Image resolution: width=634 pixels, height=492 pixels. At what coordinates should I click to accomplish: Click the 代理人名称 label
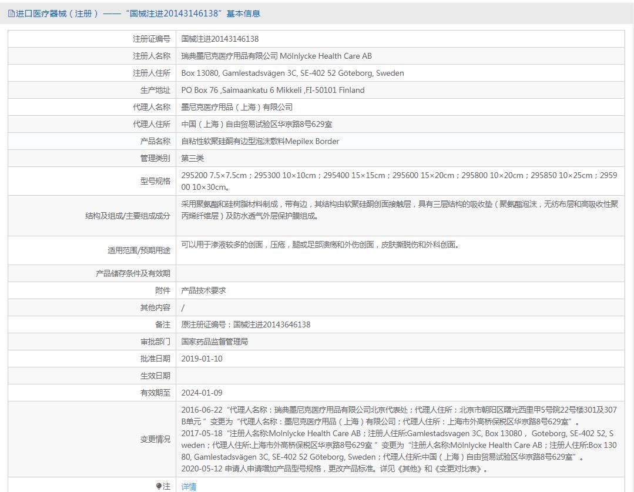point(152,107)
